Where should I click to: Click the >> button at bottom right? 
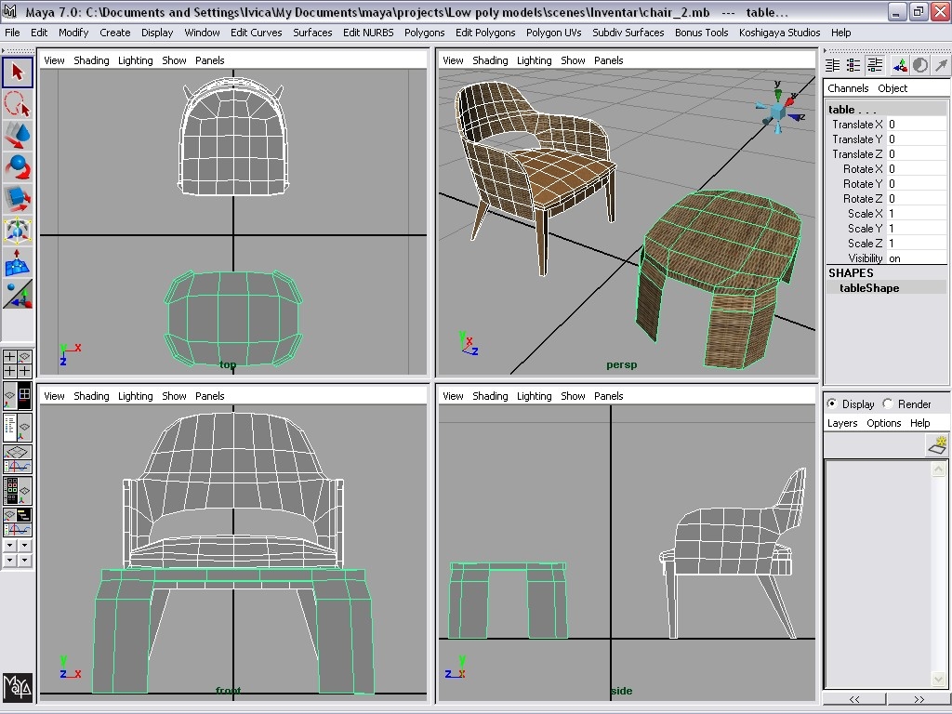click(917, 698)
